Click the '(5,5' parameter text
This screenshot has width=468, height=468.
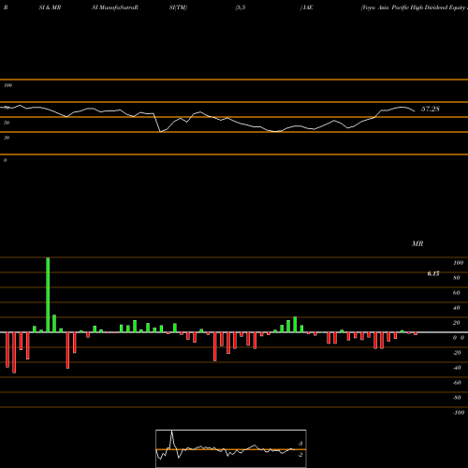(x=241, y=7)
